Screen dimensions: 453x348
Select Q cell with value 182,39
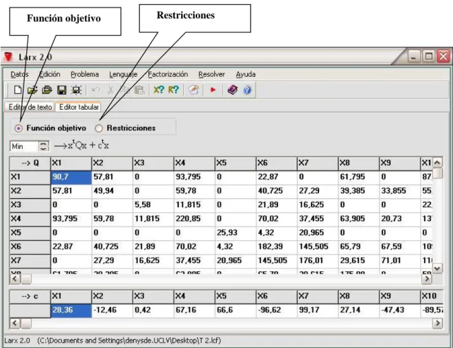click(x=276, y=246)
